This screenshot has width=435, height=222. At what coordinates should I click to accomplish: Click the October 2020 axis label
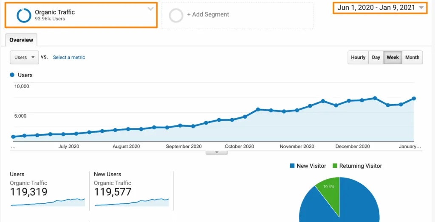coord(240,147)
